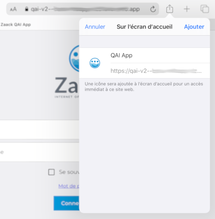Image resolution: width=215 pixels, height=219 pixels.
Task: Tap the QAI App home-screen icon thumbnail
Action: point(95,63)
